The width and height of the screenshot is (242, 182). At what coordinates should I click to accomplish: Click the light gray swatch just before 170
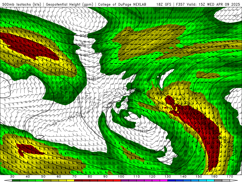[226, 180]
